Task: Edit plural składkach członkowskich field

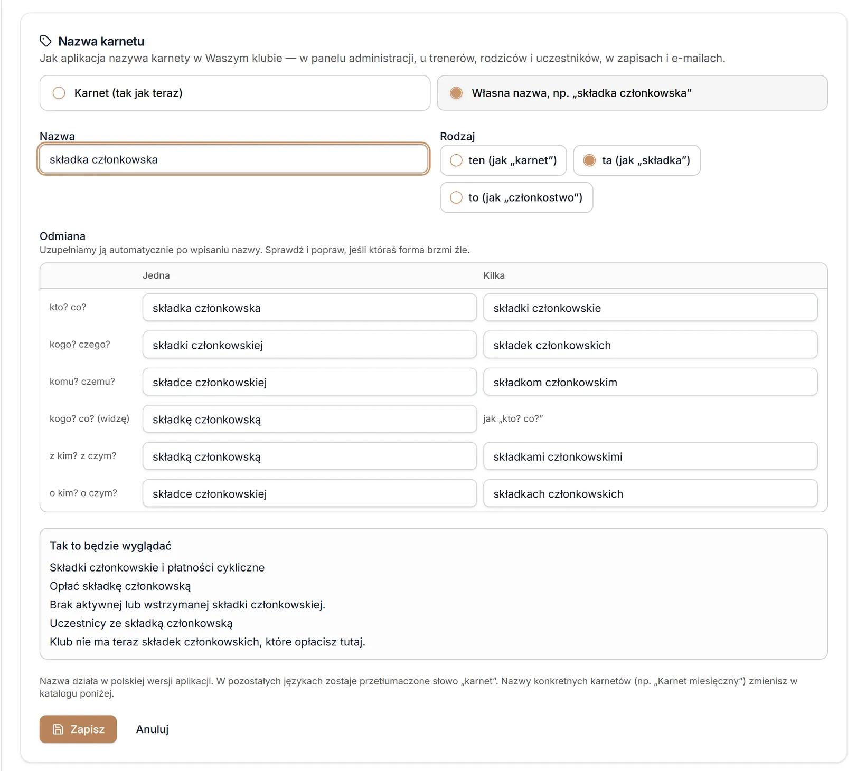Action: 651,493
